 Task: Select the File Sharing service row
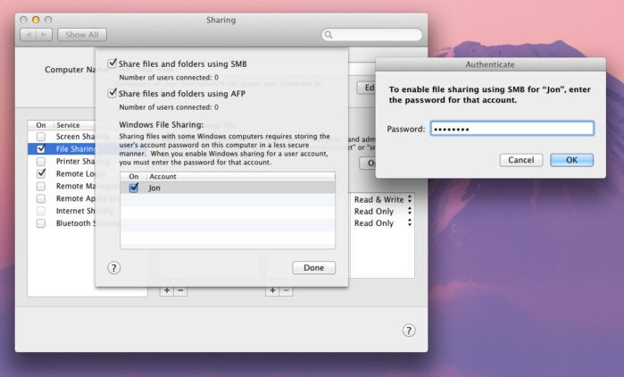tap(62, 149)
